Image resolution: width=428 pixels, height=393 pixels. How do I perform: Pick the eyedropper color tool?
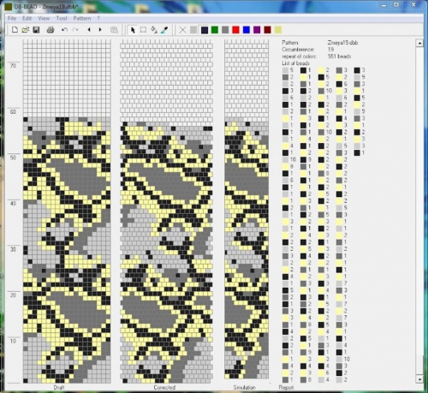164,30
